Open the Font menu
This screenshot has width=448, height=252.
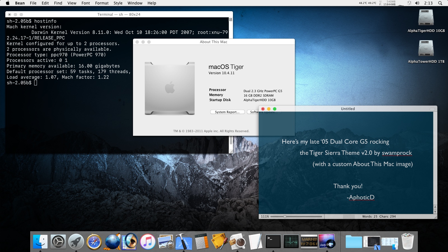tap(86, 3)
